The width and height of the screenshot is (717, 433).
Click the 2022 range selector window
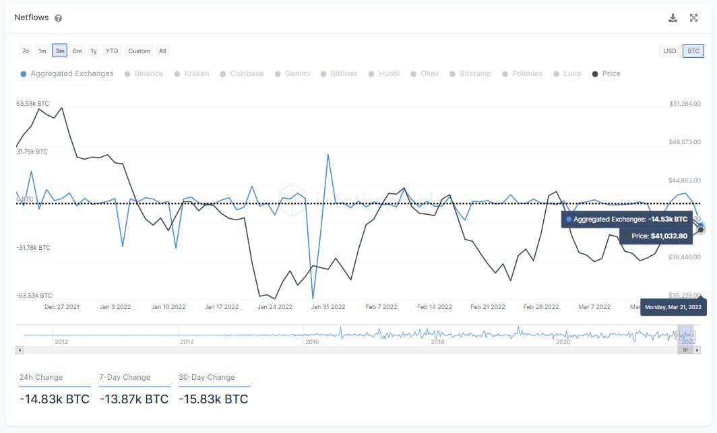[685, 335]
